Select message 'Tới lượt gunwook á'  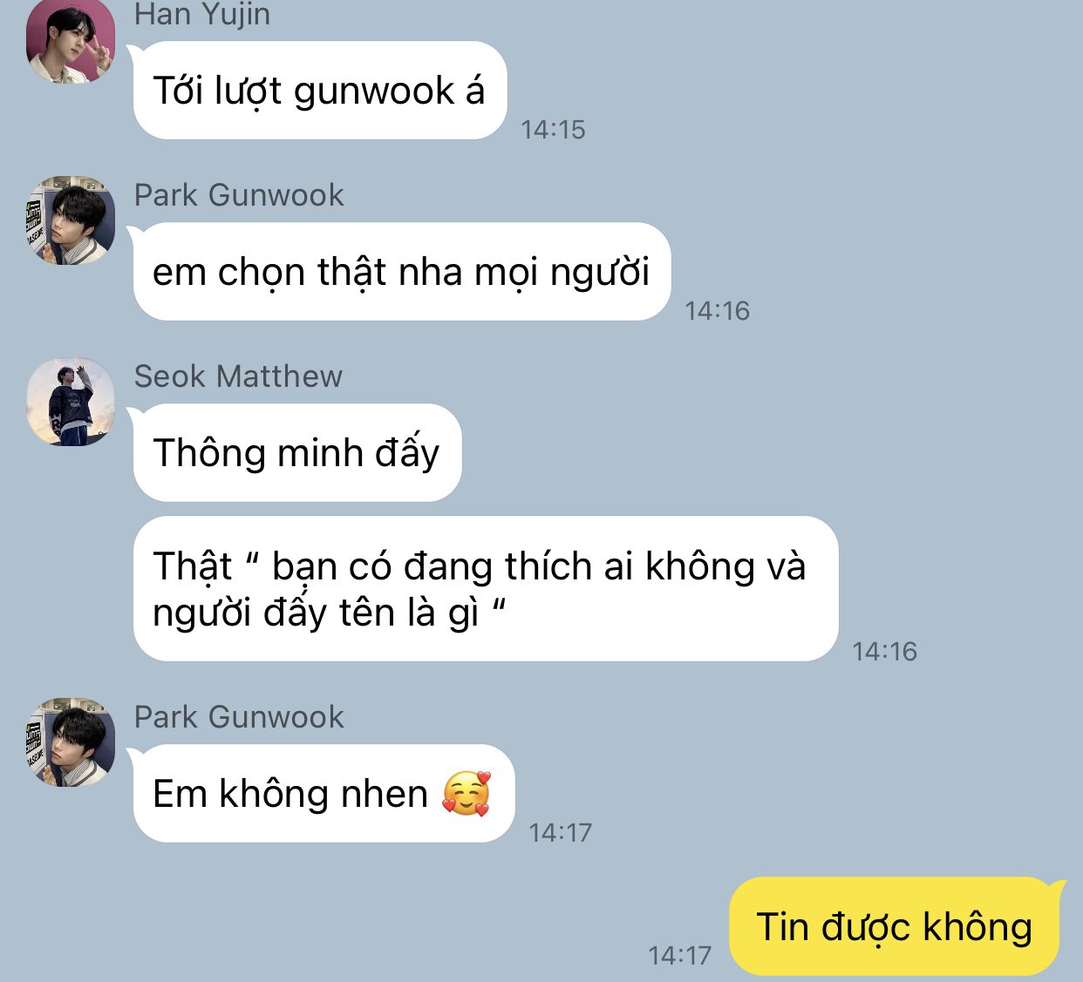pyautogui.click(x=320, y=91)
